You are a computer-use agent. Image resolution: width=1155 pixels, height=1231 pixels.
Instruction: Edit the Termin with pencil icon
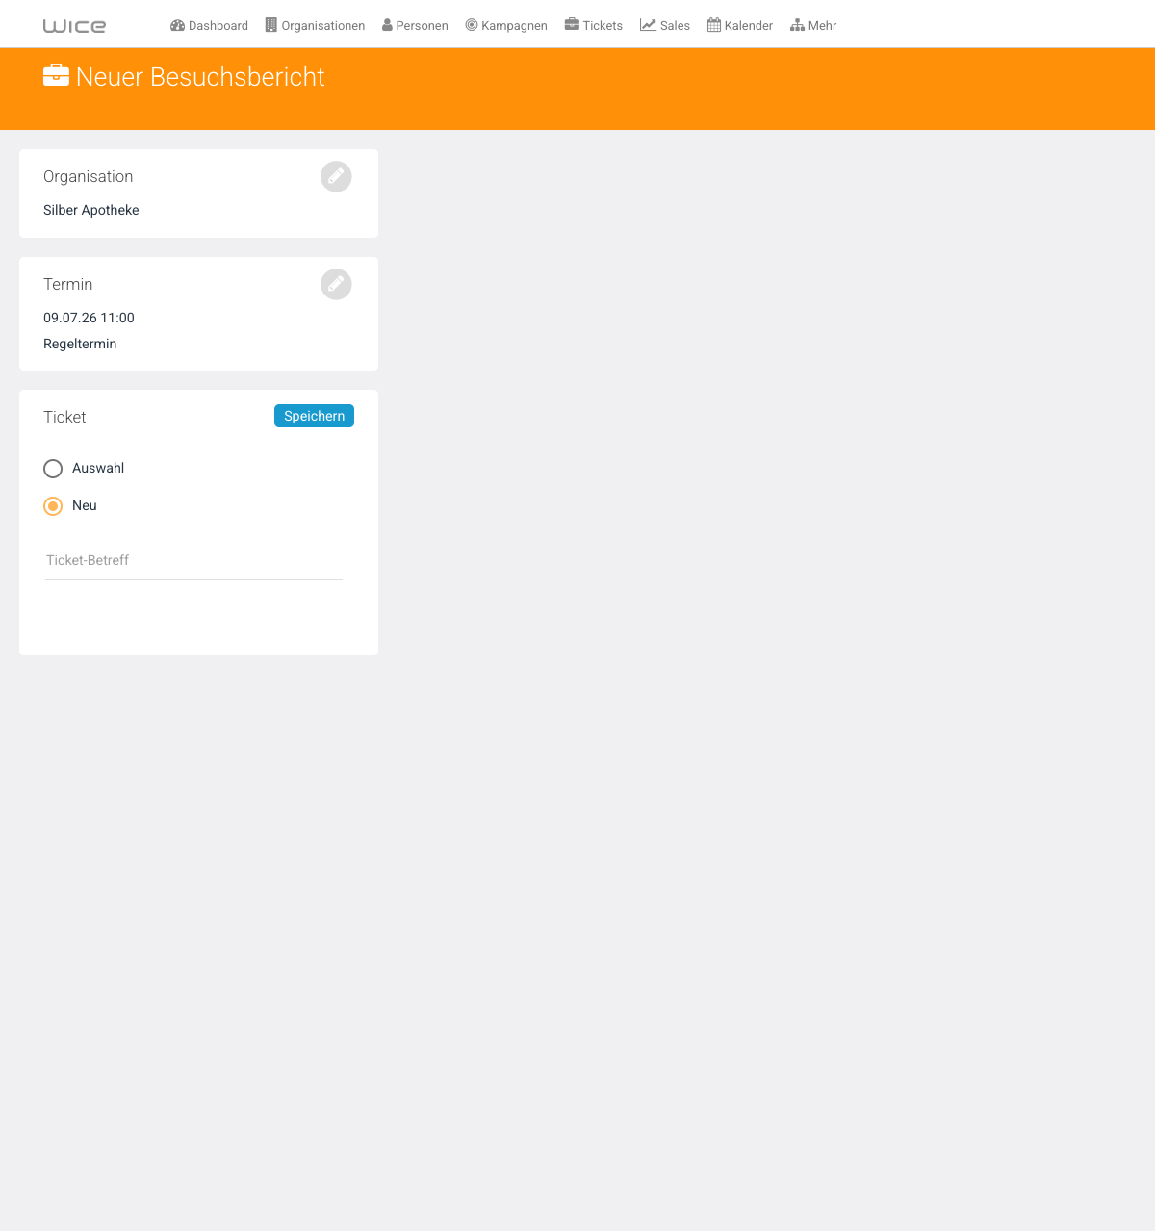(336, 284)
